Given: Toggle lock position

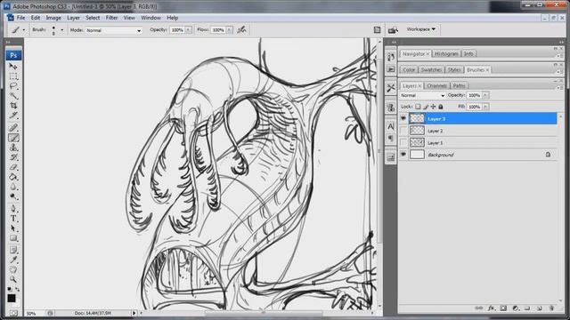Looking at the screenshot, I should pyautogui.click(x=434, y=107).
